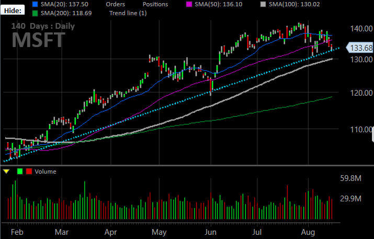Image resolution: width=374 pixels, height=239 pixels.
Task: Click the 130.00 price axis label
Action: pyautogui.click(x=361, y=59)
